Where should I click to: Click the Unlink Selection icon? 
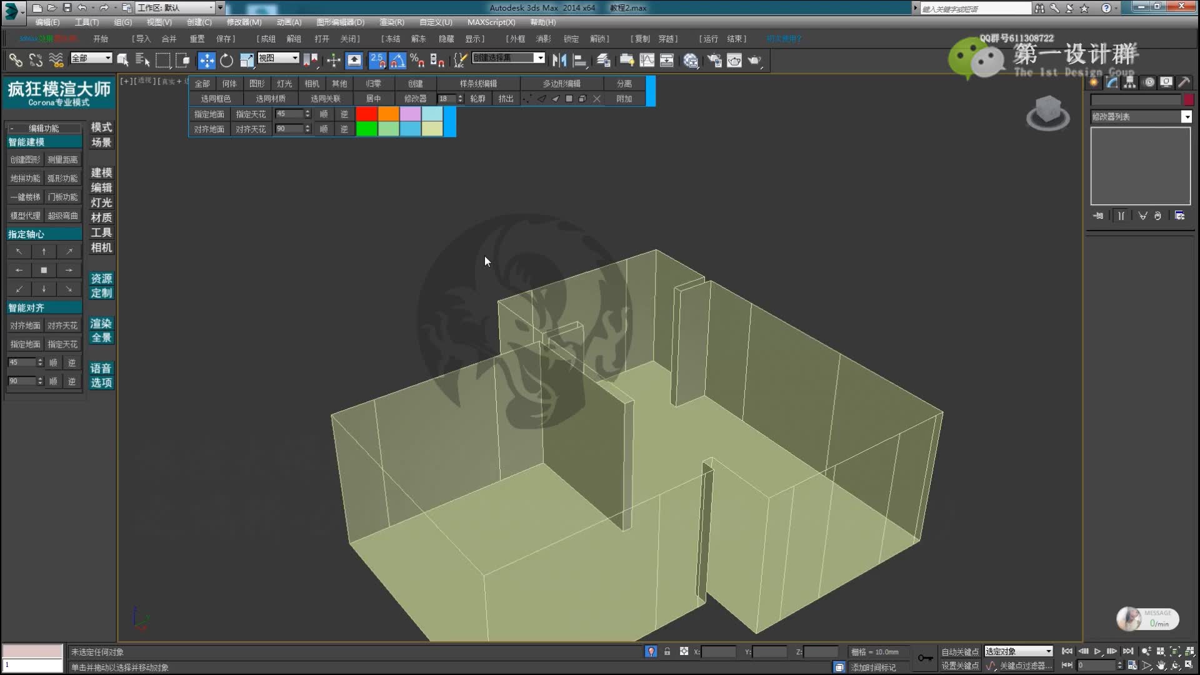(36, 60)
